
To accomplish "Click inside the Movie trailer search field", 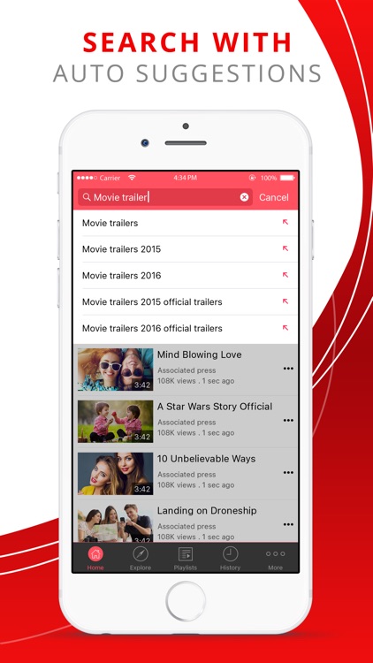I will [x=165, y=197].
